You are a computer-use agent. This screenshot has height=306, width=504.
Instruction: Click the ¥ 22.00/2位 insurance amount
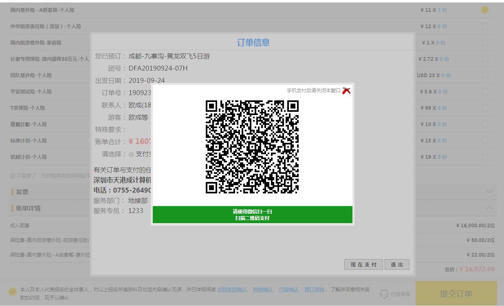[481, 255]
